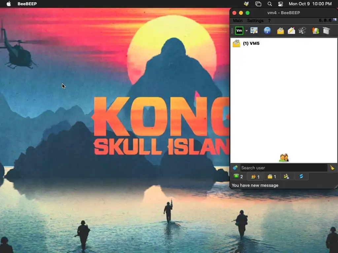
Task: Open the (1) VM5 chat entry
Action: (x=284, y=43)
